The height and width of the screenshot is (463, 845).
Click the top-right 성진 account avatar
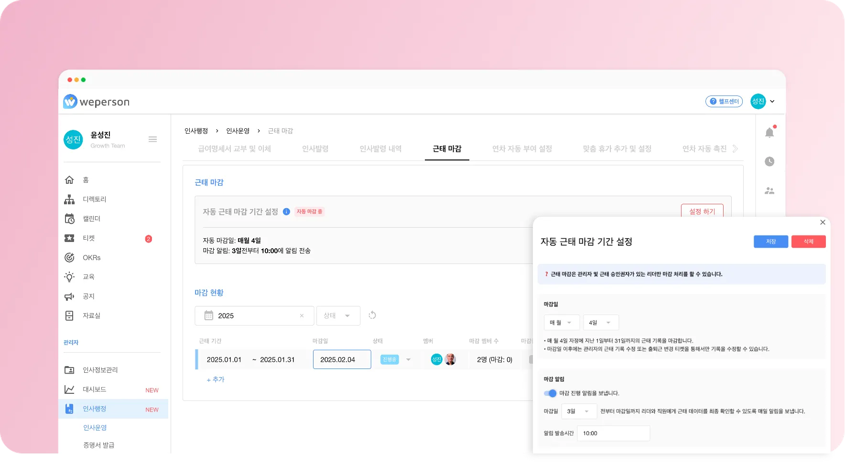click(x=758, y=101)
